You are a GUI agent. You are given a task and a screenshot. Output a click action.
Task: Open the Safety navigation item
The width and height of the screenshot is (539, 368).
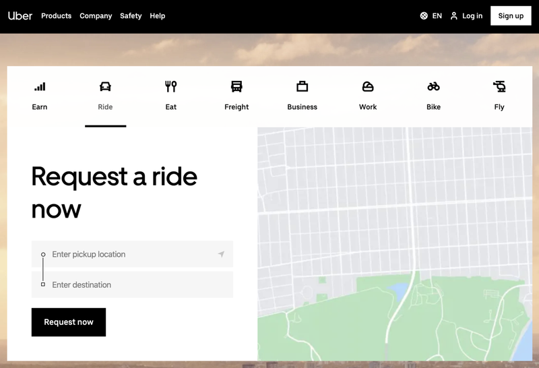click(x=131, y=16)
